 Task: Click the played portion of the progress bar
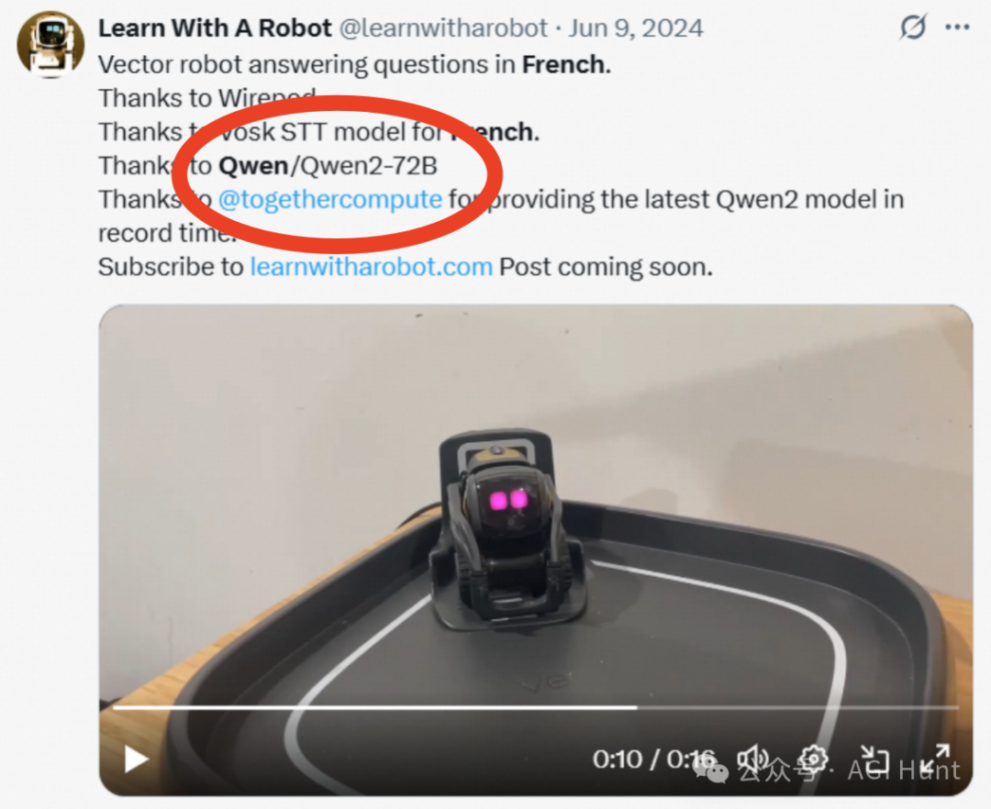[374, 708]
